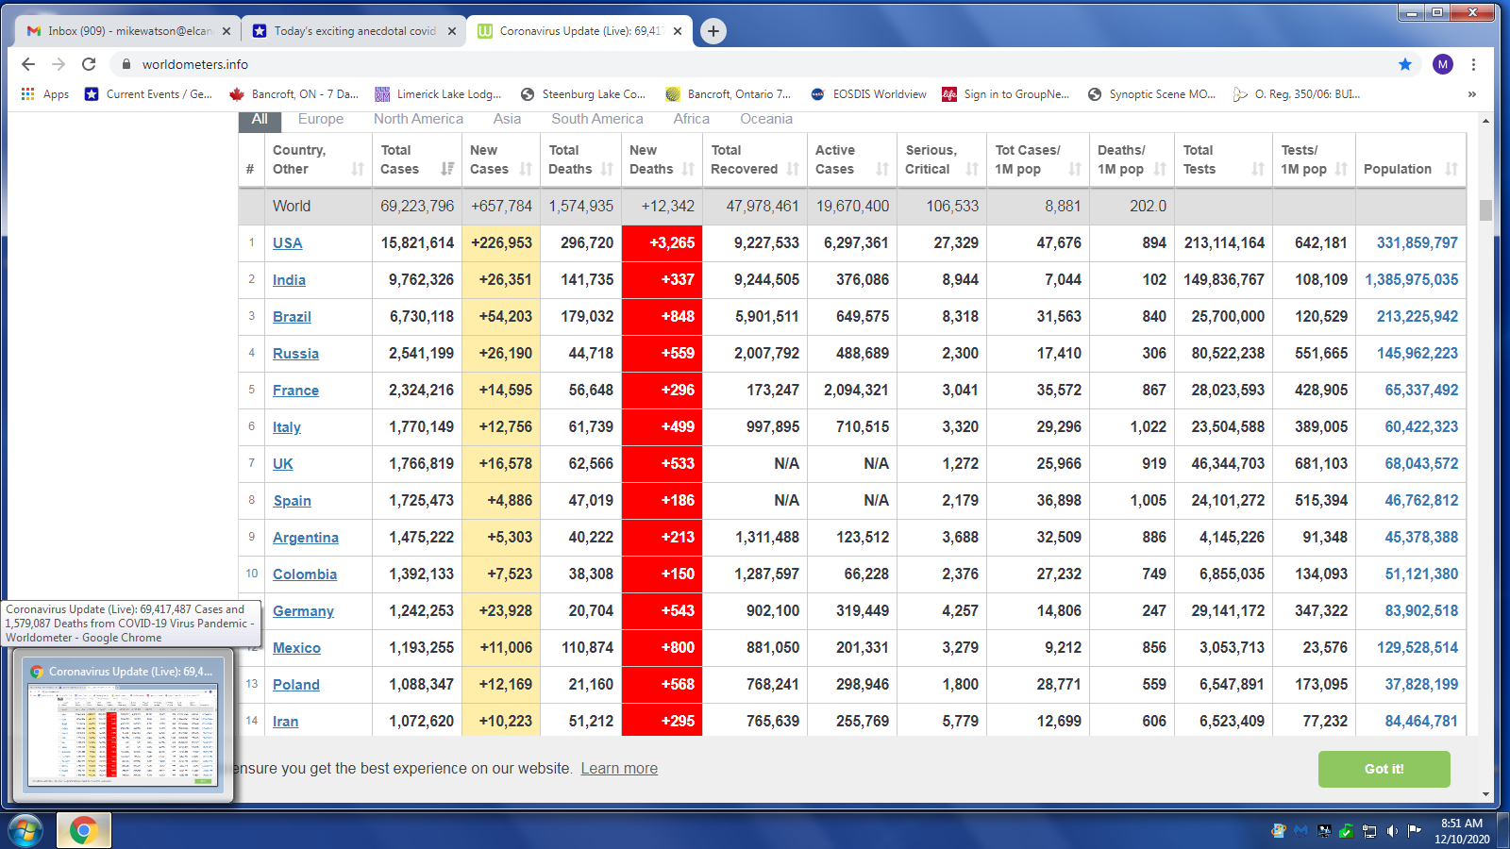
Task: Switch to the Europe tab
Action: pos(321,119)
